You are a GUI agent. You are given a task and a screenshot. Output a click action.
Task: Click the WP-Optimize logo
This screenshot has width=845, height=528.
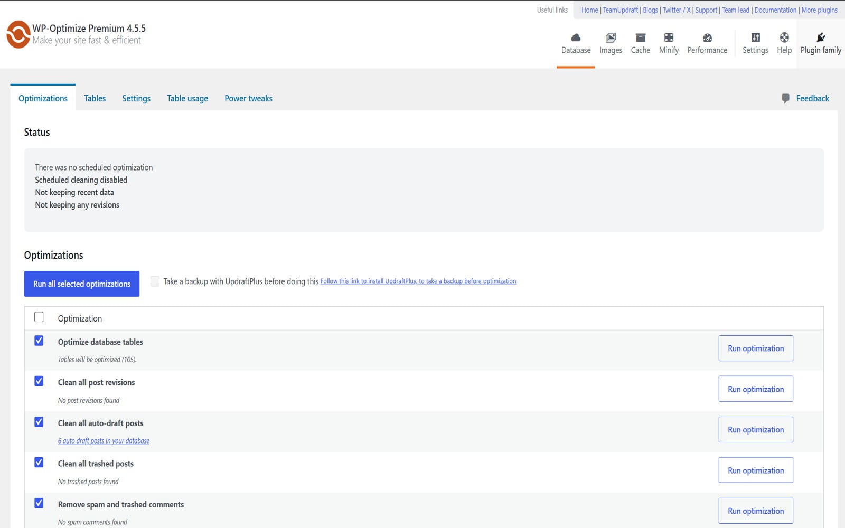click(18, 34)
